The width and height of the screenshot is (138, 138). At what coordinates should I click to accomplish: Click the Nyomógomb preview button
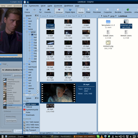pos(11,120)
